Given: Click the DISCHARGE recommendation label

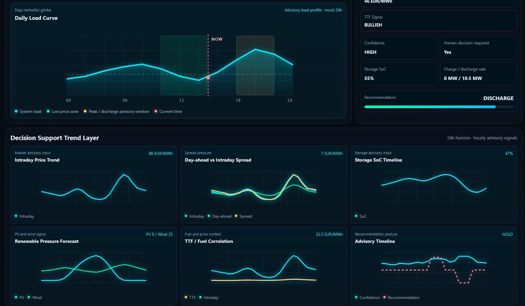Looking at the screenshot, I should pos(498,98).
